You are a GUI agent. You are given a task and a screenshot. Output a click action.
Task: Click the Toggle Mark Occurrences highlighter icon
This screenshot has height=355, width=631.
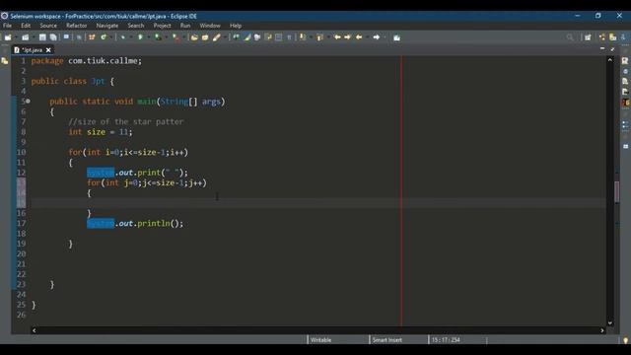(x=247, y=37)
